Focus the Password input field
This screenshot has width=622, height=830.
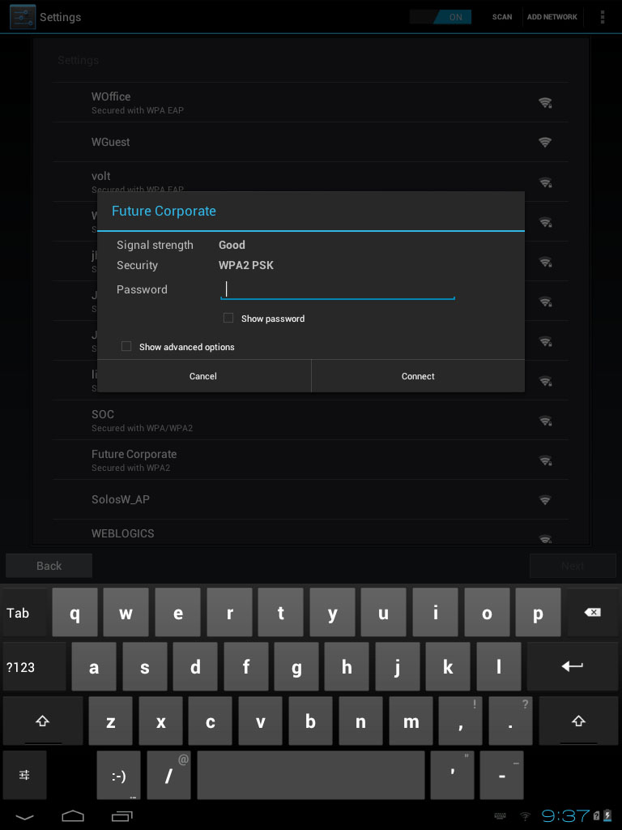[338, 289]
